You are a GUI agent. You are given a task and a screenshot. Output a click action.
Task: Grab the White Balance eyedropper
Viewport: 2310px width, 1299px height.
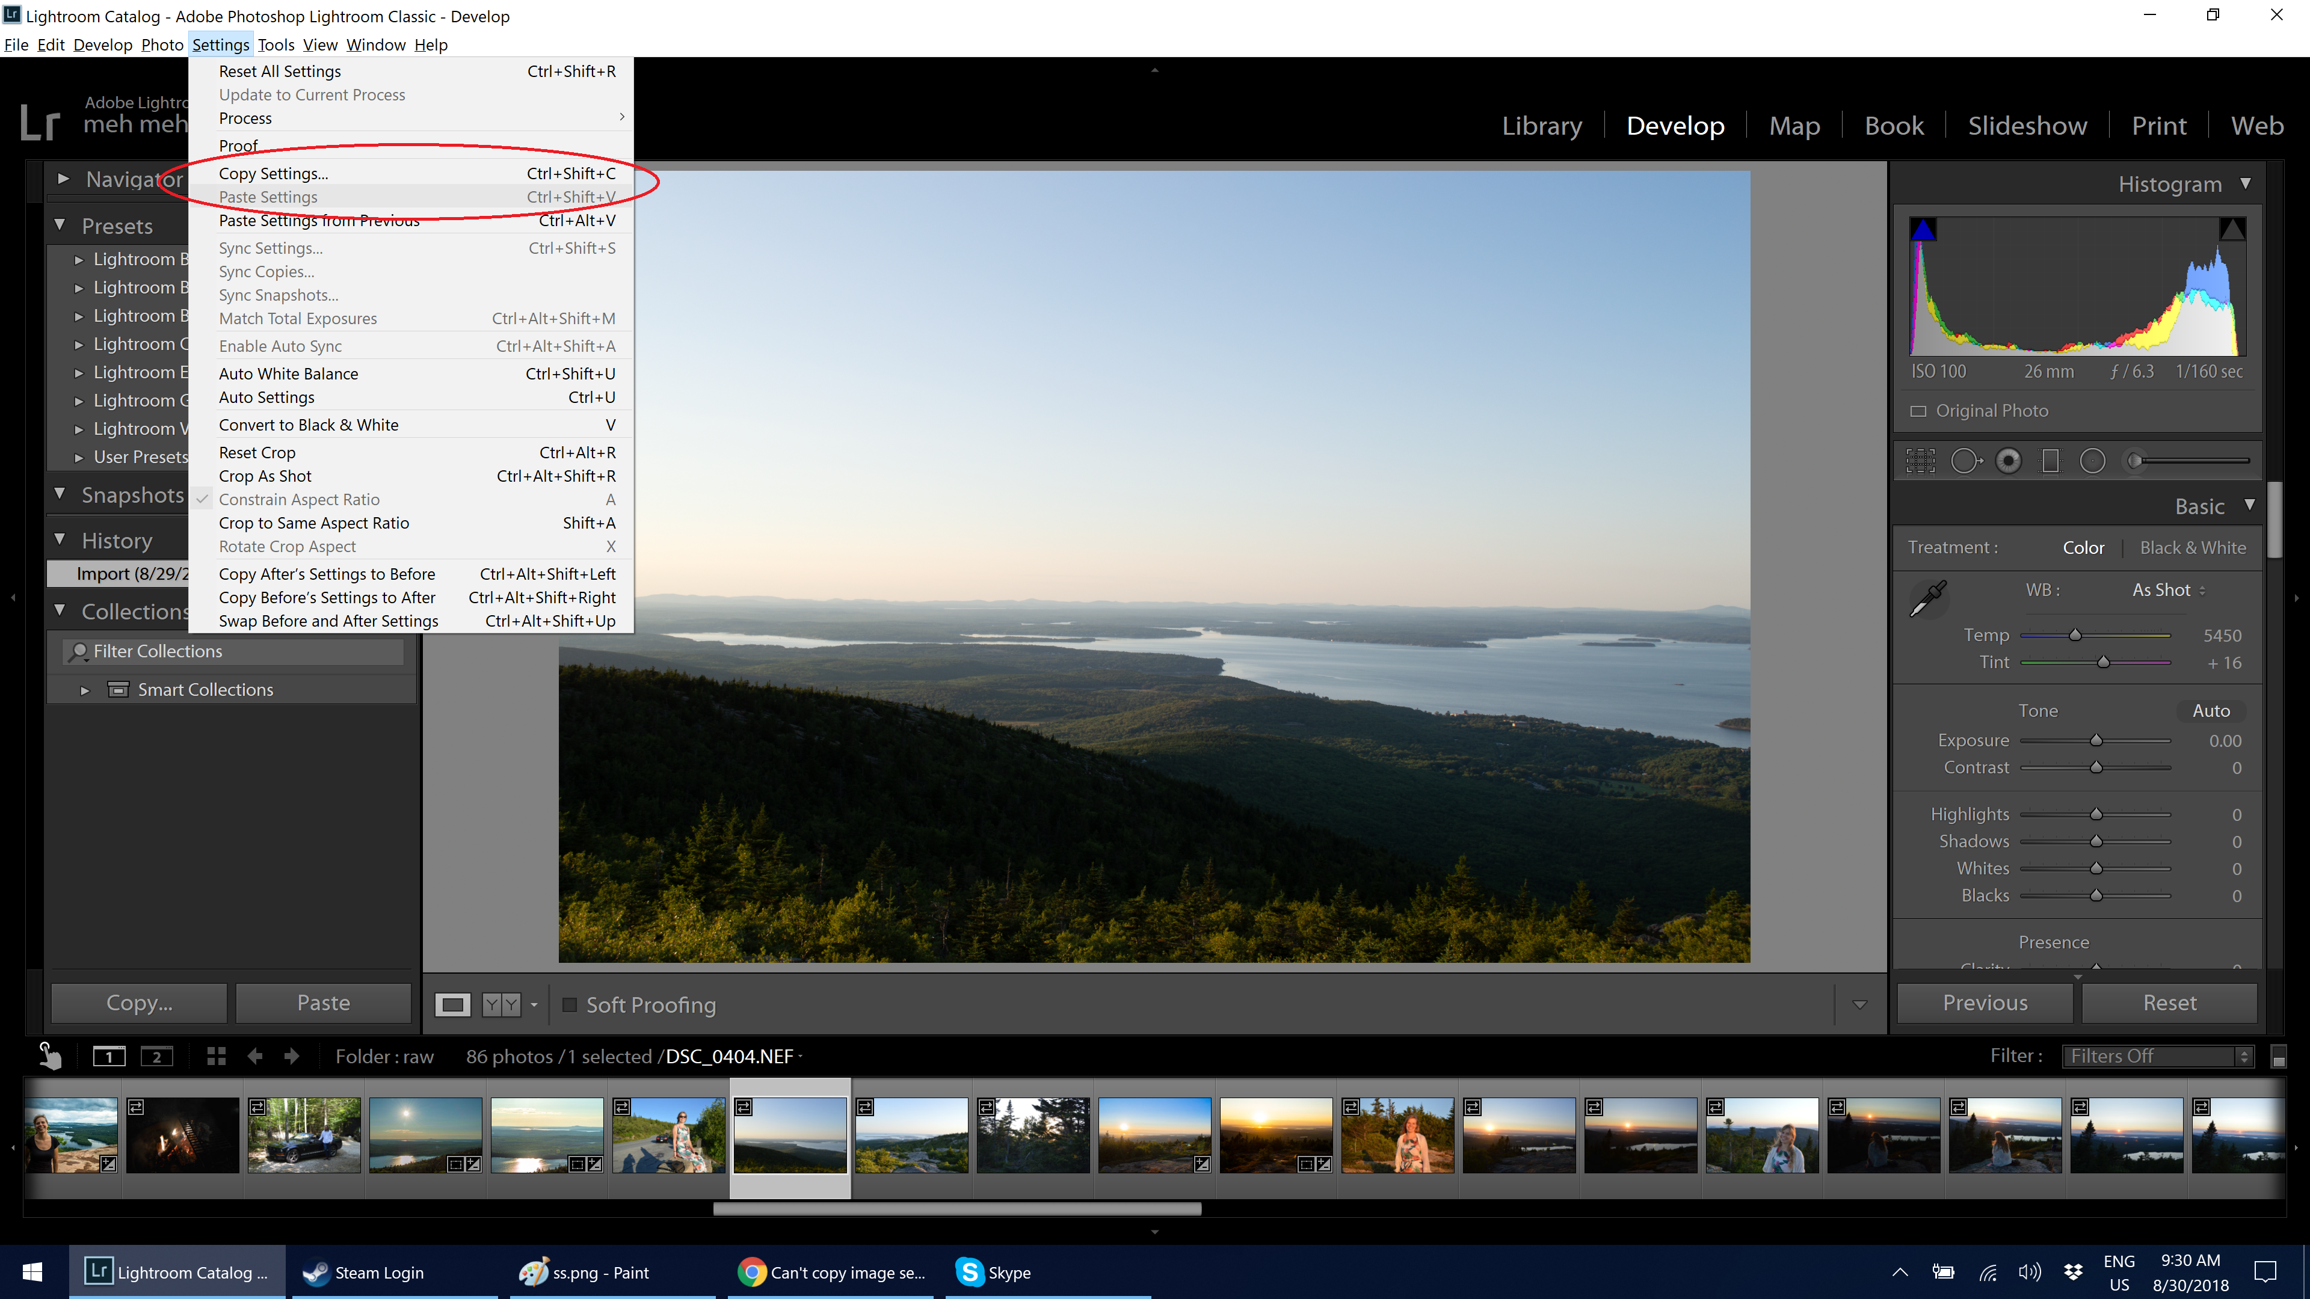[1928, 598]
